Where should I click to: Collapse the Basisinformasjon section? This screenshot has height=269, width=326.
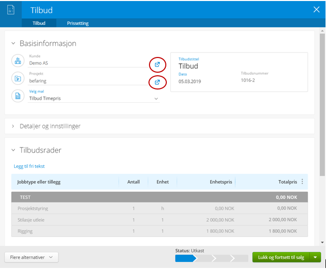(x=13, y=43)
